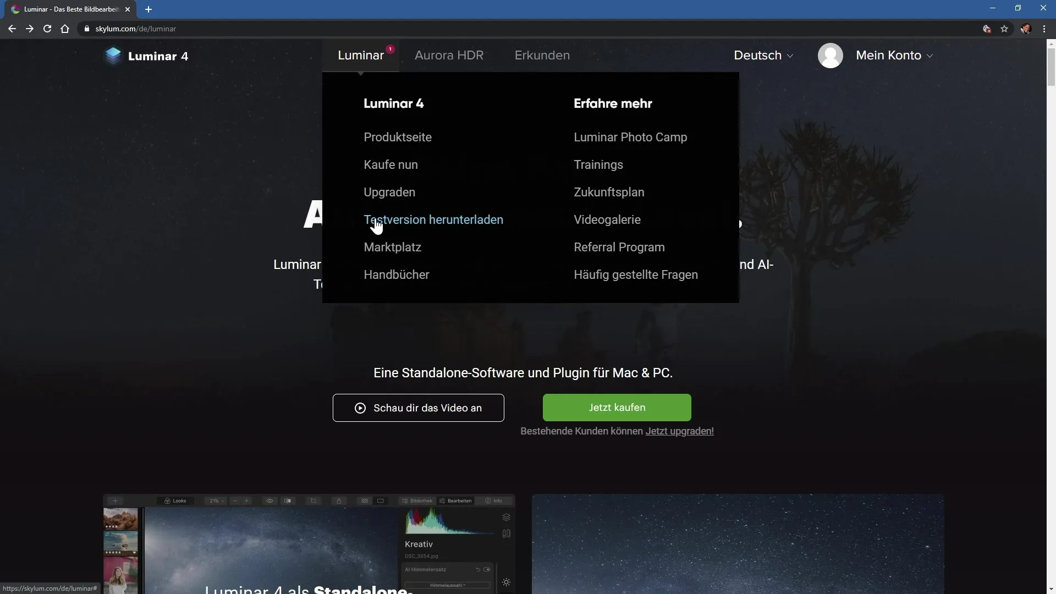Open the Chrome profile avatar
1056x594 pixels.
coord(1026,29)
